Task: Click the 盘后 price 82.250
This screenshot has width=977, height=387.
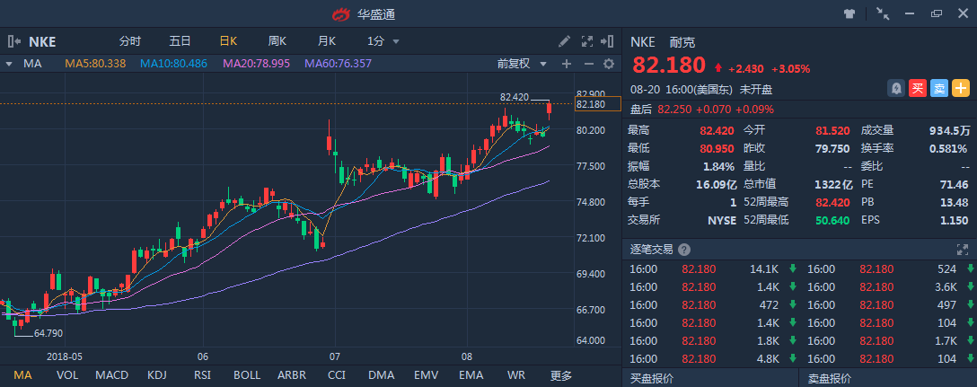Action: [674, 109]
